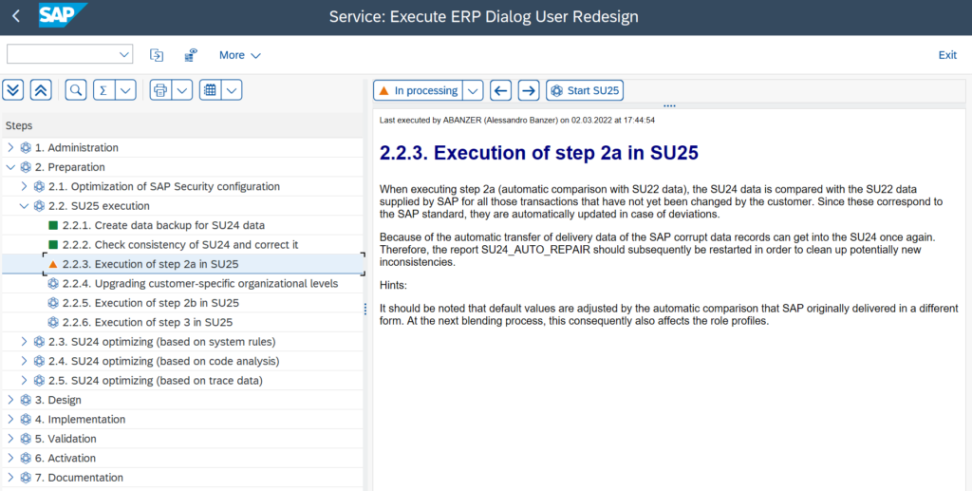
Task: Expand the 3. Design node
Action: 9,400
